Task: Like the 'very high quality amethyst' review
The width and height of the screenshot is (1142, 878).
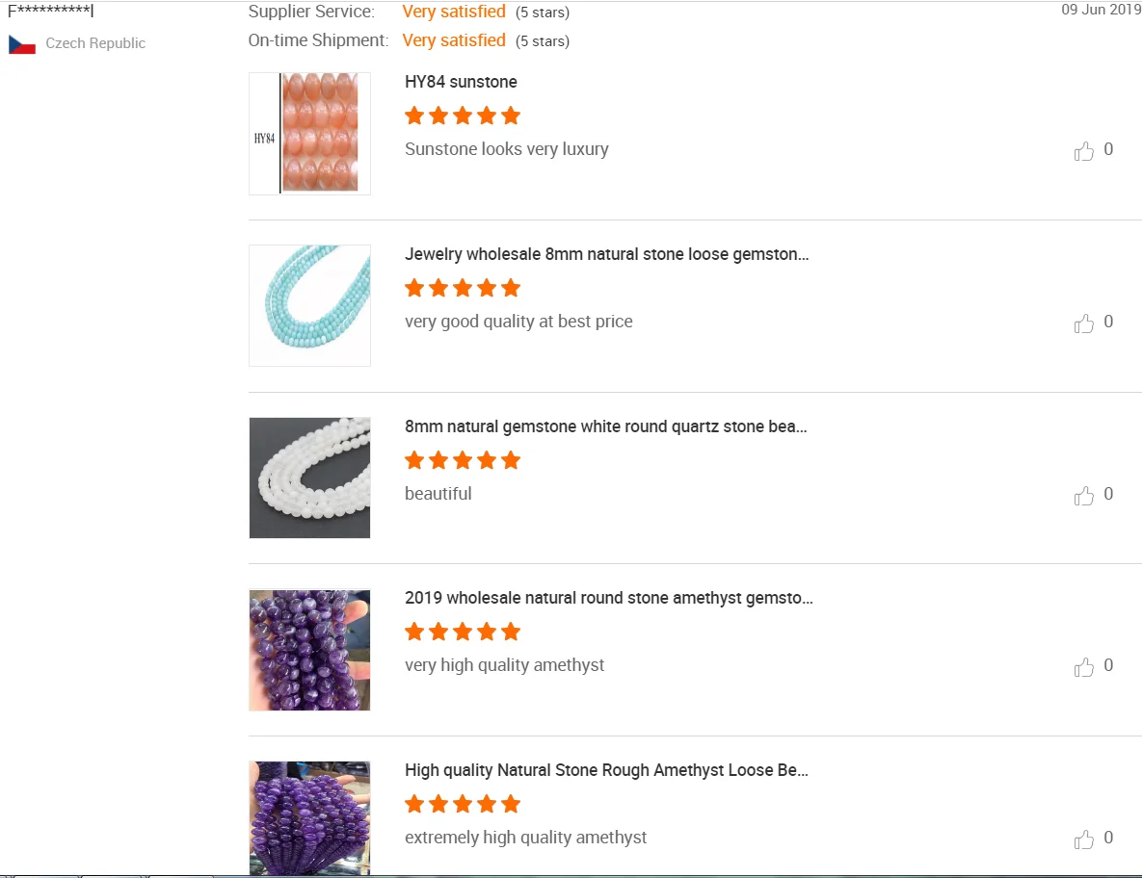Action: tap(1084, 667)
